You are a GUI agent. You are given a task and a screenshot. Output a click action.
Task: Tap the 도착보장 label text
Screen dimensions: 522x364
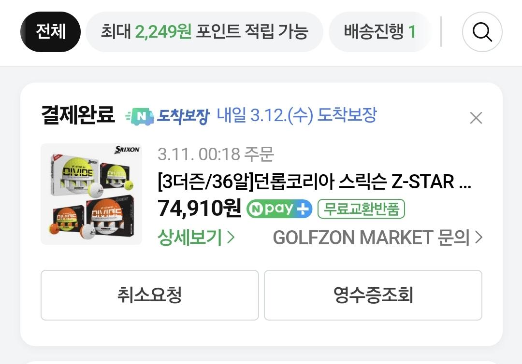tap(183, 117)
